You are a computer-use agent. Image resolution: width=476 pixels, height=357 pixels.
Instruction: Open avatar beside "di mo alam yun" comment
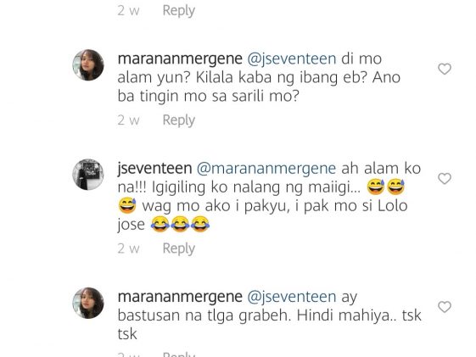(88, 65)
